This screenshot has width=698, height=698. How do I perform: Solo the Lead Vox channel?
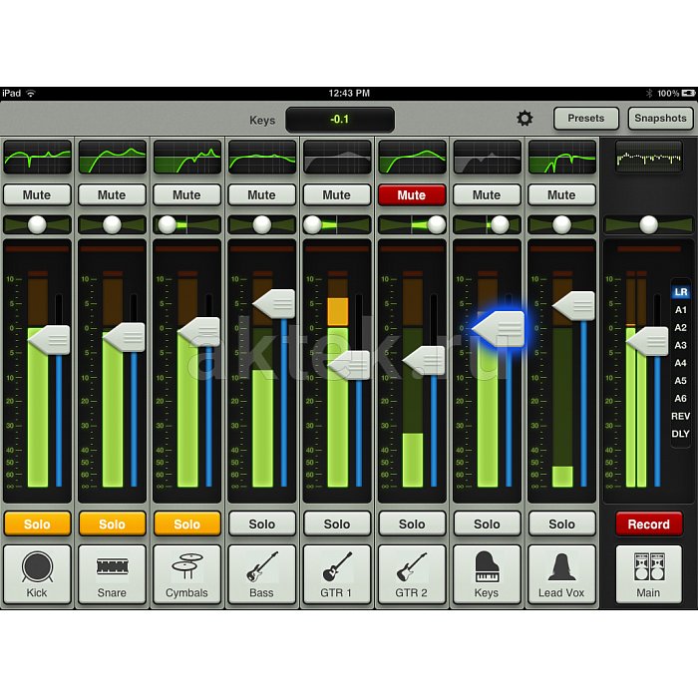coord(562,523)
